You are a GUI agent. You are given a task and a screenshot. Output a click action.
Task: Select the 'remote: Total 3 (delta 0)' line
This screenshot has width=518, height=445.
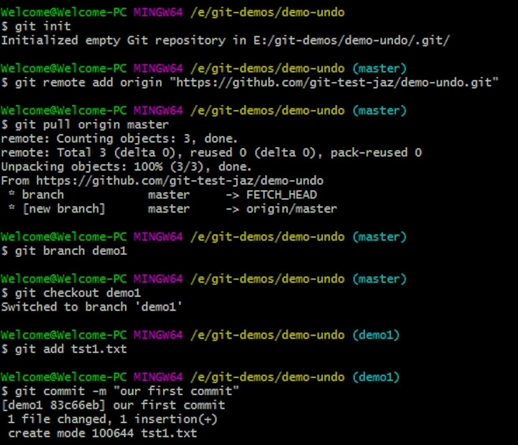(x=211, y=153)
